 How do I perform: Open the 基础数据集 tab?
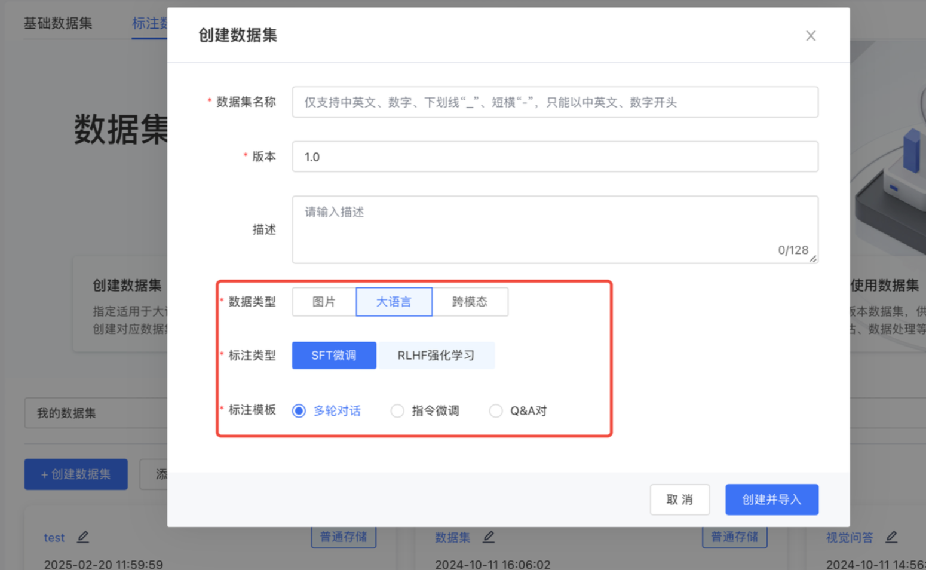[58, 23]
